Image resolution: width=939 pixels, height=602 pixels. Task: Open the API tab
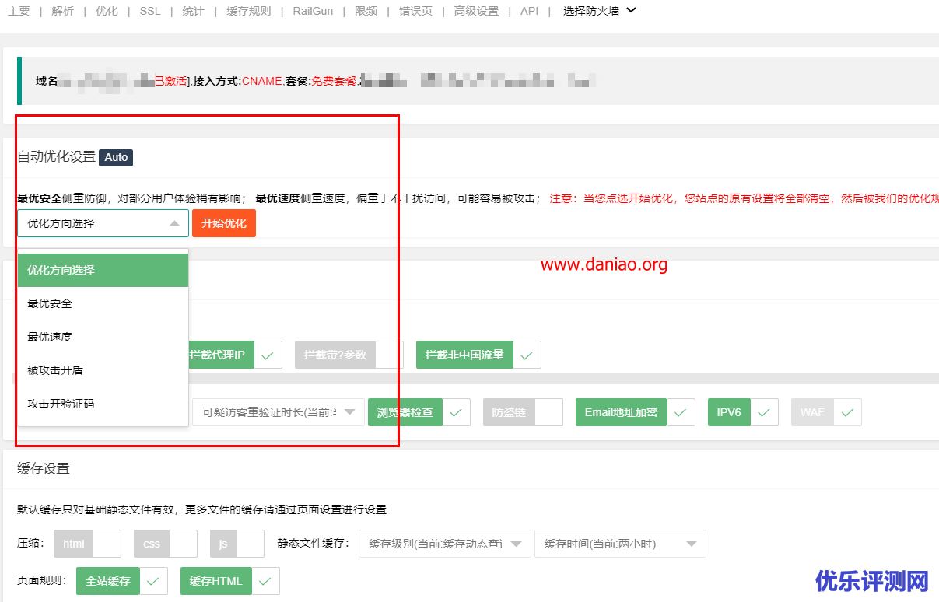(529, 12)
